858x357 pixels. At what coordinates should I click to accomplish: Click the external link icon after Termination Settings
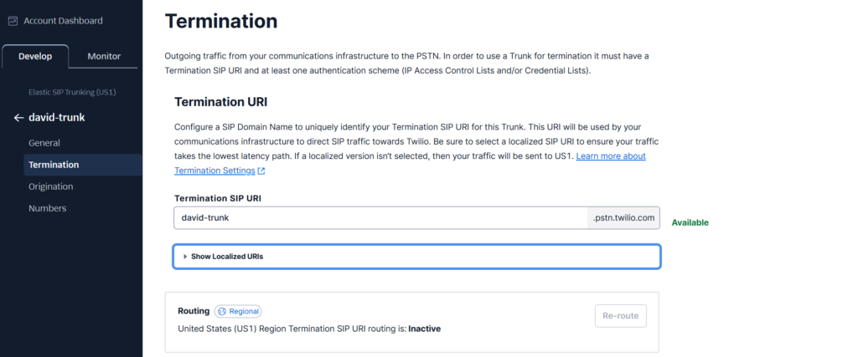pos(261,171)
